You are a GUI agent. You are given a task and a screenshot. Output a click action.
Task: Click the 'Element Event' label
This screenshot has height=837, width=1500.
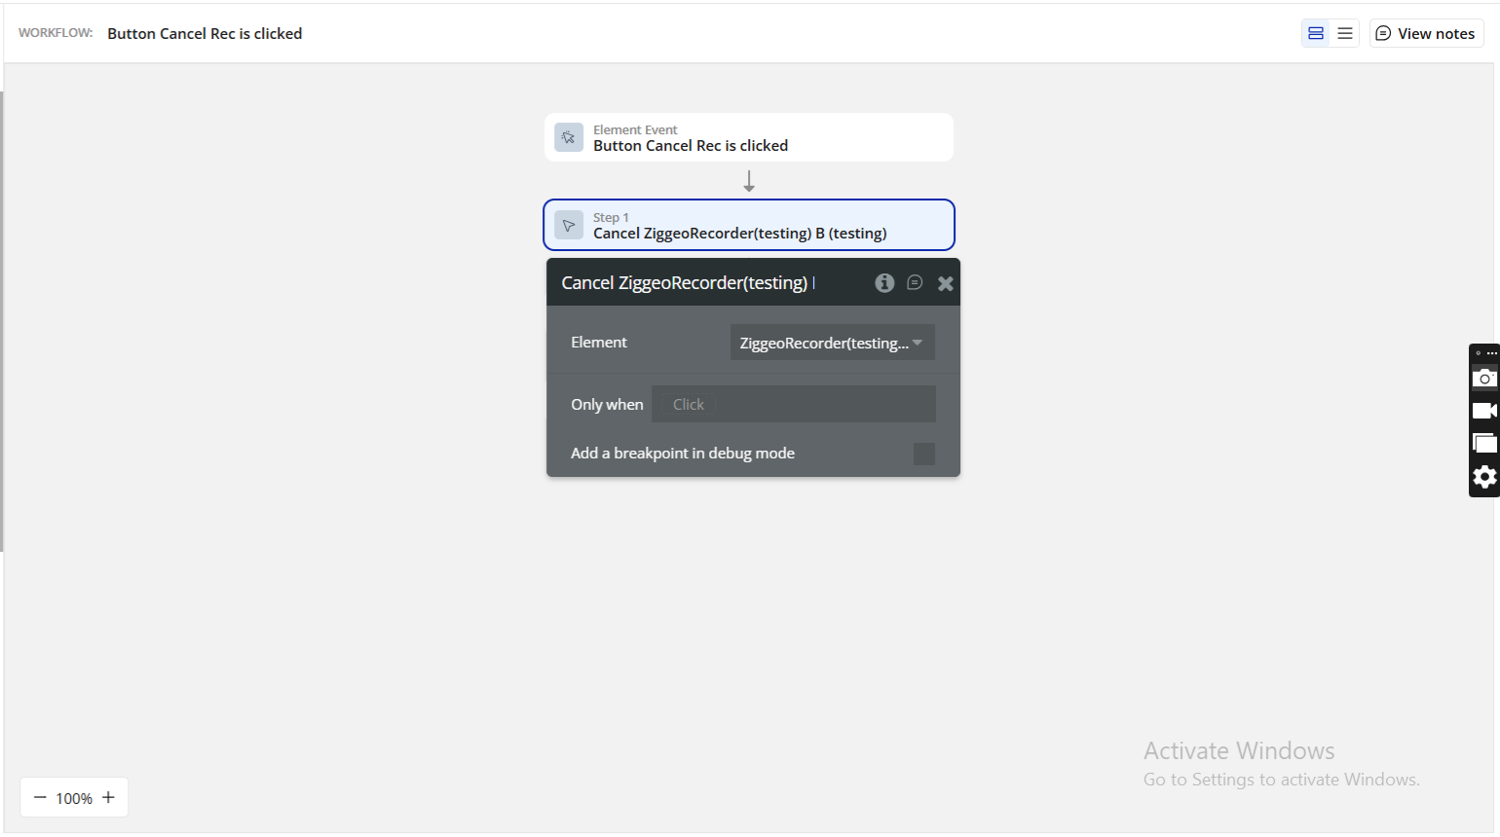(635, 129)
